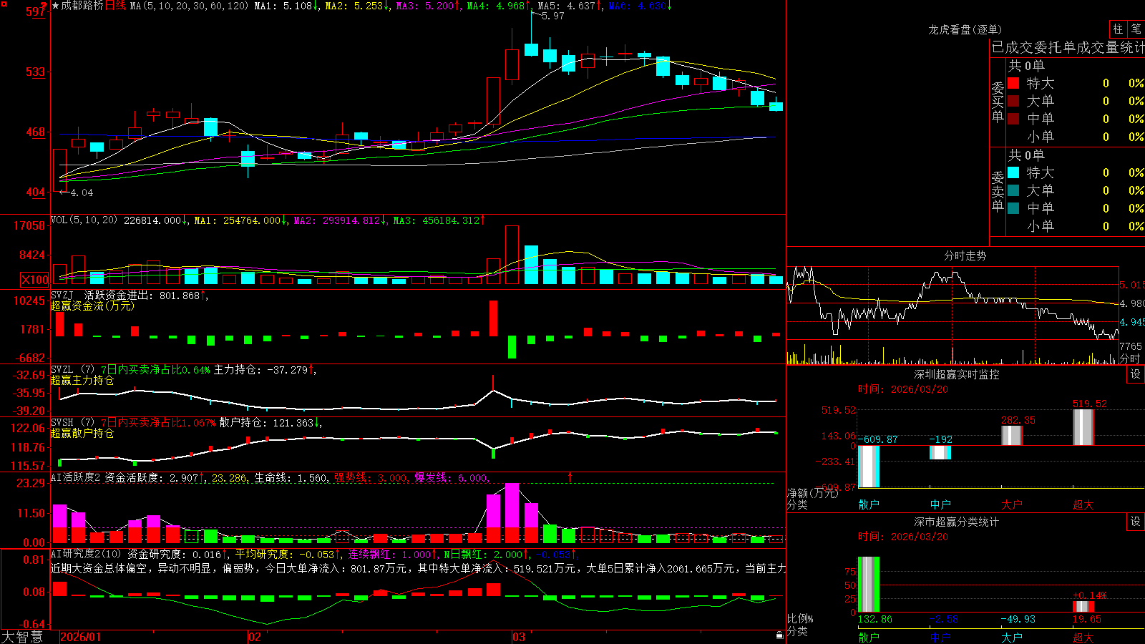Click the 03 month marker on the time axis
The width and height of the screenshot is (1145, 644).
pyautogui.click(x=519, y=637)
